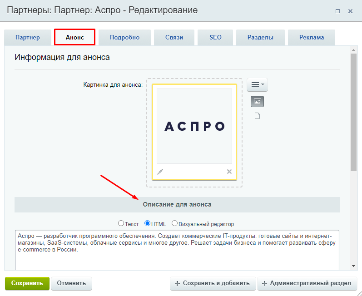Click Сохранить и добавить button
Screen dimensions: 362x296
213,283
